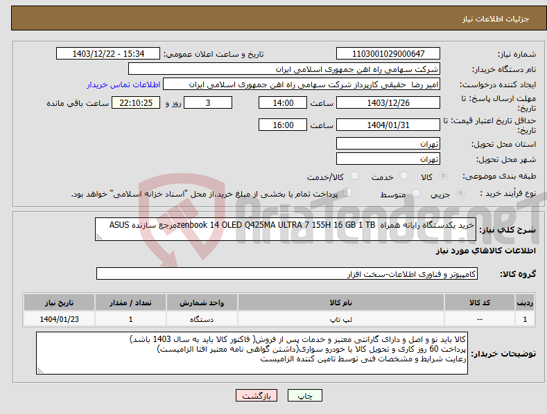The image size is (547, 414).
Task: Click the announcement date field 1403/12/22 - 15:34
Action: coord(108,54)
